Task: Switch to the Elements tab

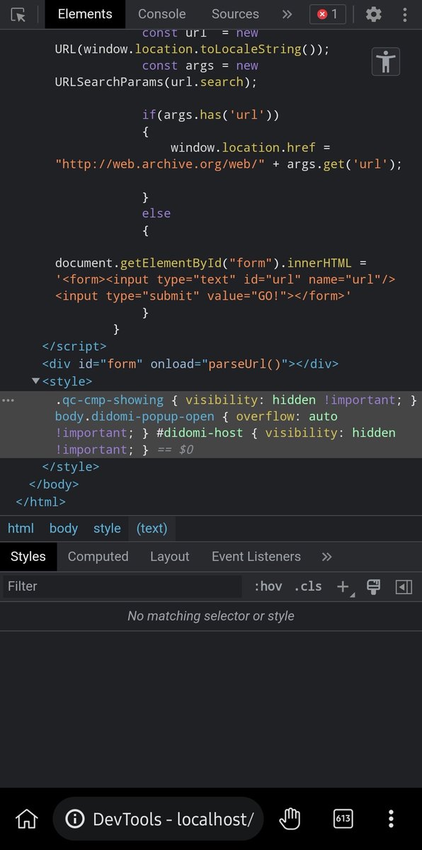Action: (85, 14)
